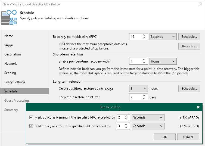Viewport: 205px width, 146px height.
Task: Click the '(13% of RPO)' text
Action: click(189, 118)
